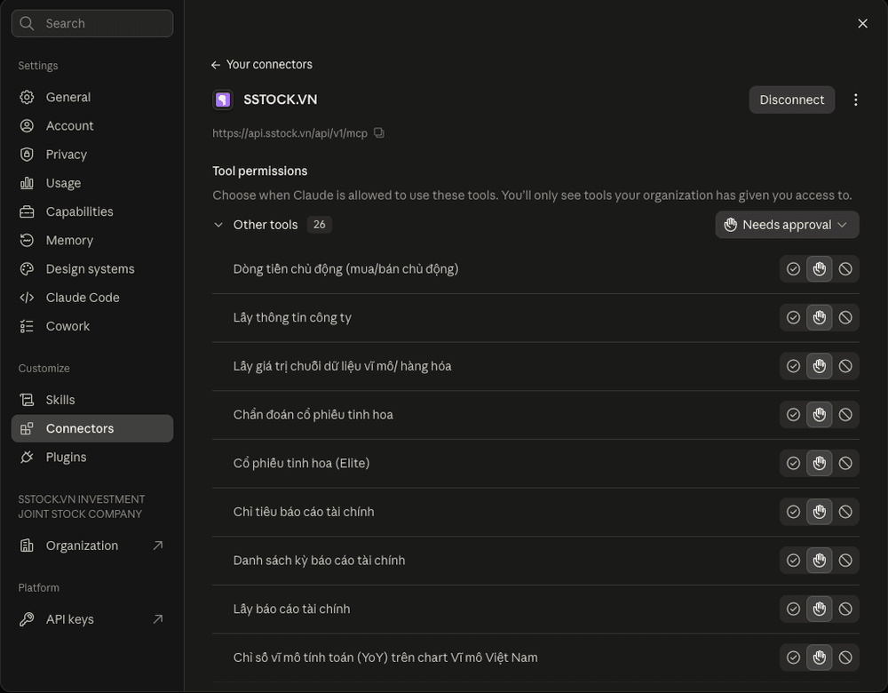Always allow 'Cổ phiếu tinh hoa (Elite)' tool

pos(793,464)
